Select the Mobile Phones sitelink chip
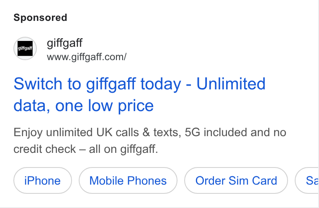319x208 pixels. pos(128,180)
